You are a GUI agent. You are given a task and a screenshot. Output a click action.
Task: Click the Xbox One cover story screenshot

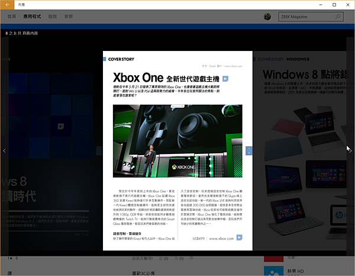pos(177,150)
